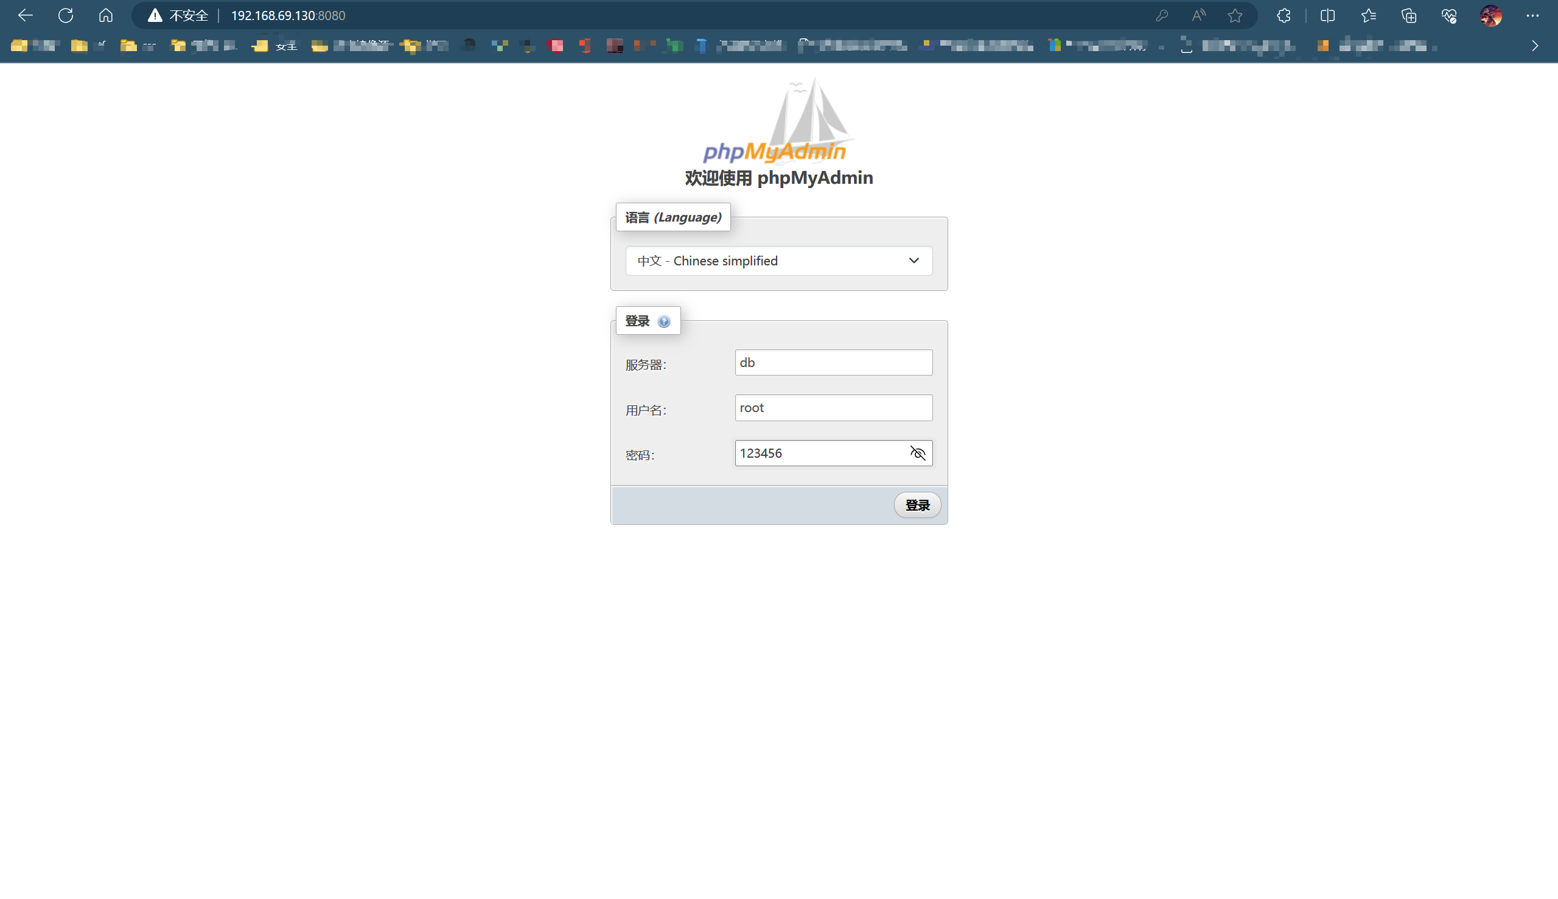The height and width of the screenshot is (899, 1558).
Task: Expand the bookmarks bar overflow chevron
Action: tap(1534, 46)
